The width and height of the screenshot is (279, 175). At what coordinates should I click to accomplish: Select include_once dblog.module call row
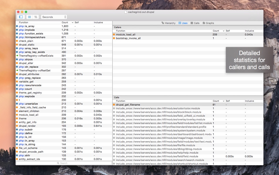[x=188, y=149]
